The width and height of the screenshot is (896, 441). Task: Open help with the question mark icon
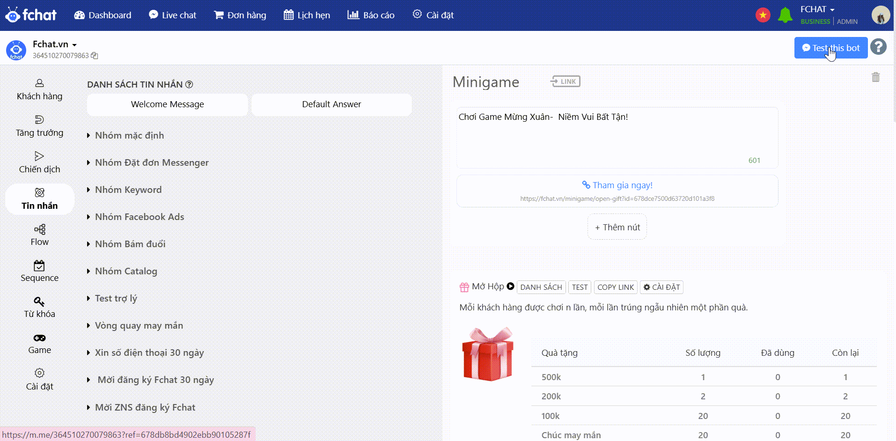(x=879, y=47)
